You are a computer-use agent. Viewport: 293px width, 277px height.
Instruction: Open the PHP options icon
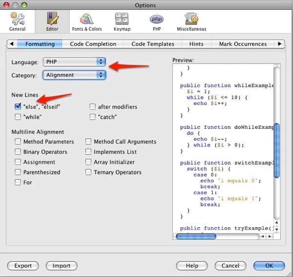click(x=156, y=21)
